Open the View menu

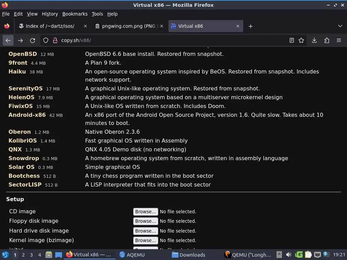[32, 14]
